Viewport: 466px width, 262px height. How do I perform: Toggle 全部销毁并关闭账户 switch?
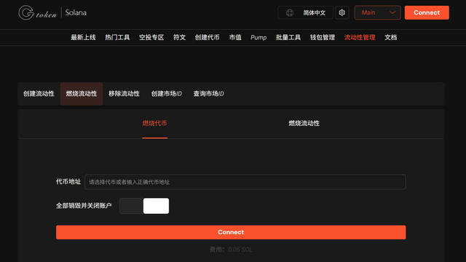tap(144, 206)
